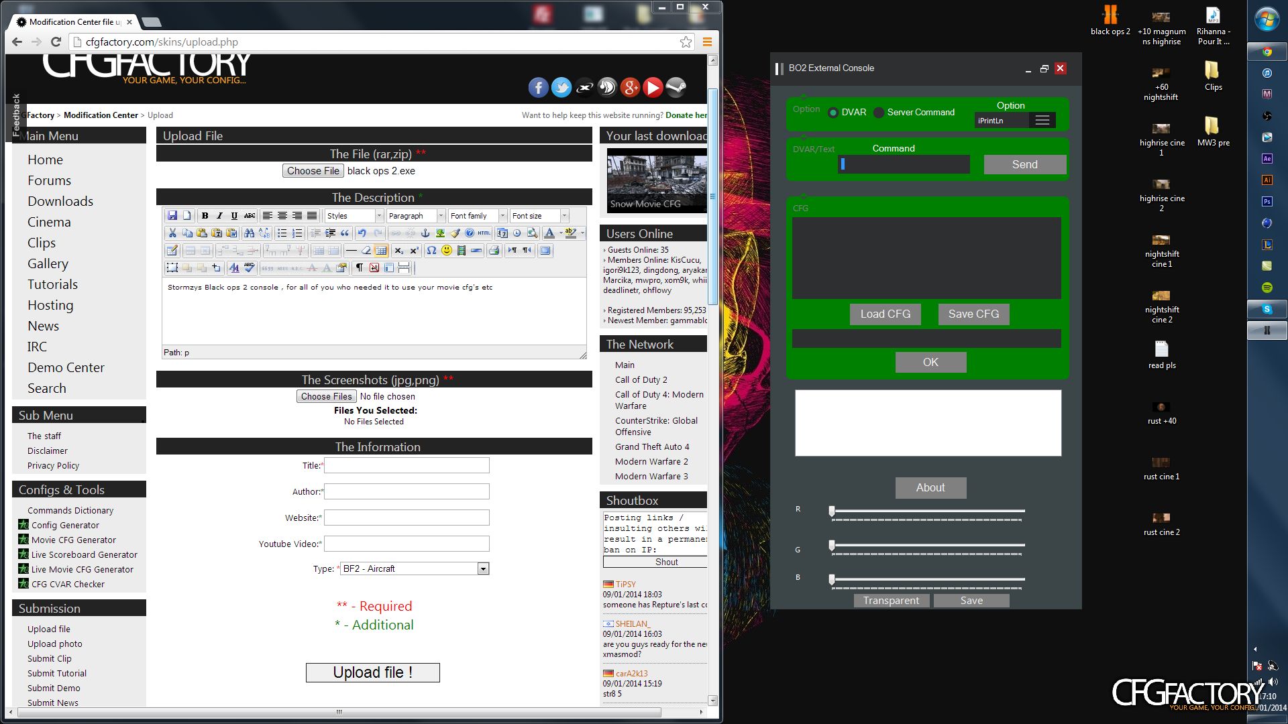Go to Cinema in Main Menu
The height and width of the screenshot is (724, 1288).
49,222
